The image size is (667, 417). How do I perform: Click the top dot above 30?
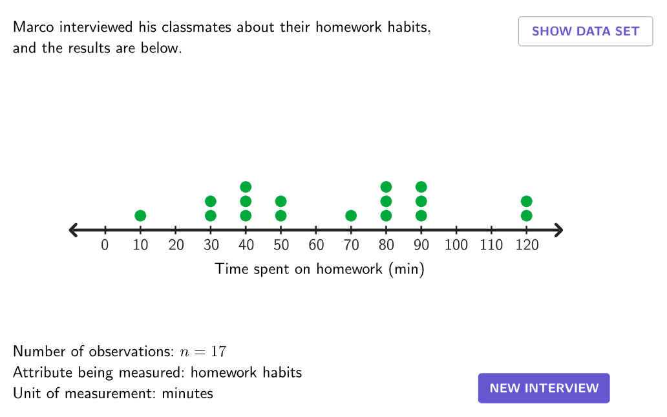[x=211, y=201]
